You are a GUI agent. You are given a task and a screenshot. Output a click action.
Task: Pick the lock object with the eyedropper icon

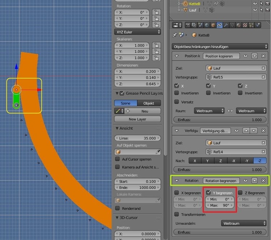tap(158, 152)
